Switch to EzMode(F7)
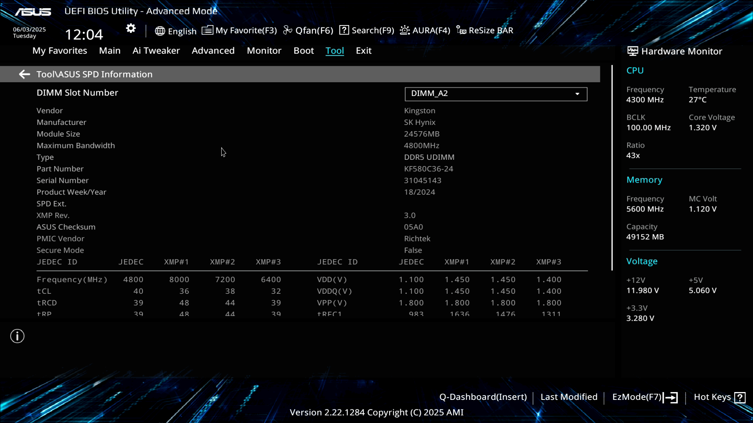The image size is (753, 423). coord(644,397)
